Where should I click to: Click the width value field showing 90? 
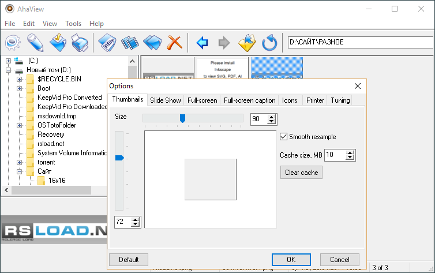pyautogui.click(x=259, y=119)
